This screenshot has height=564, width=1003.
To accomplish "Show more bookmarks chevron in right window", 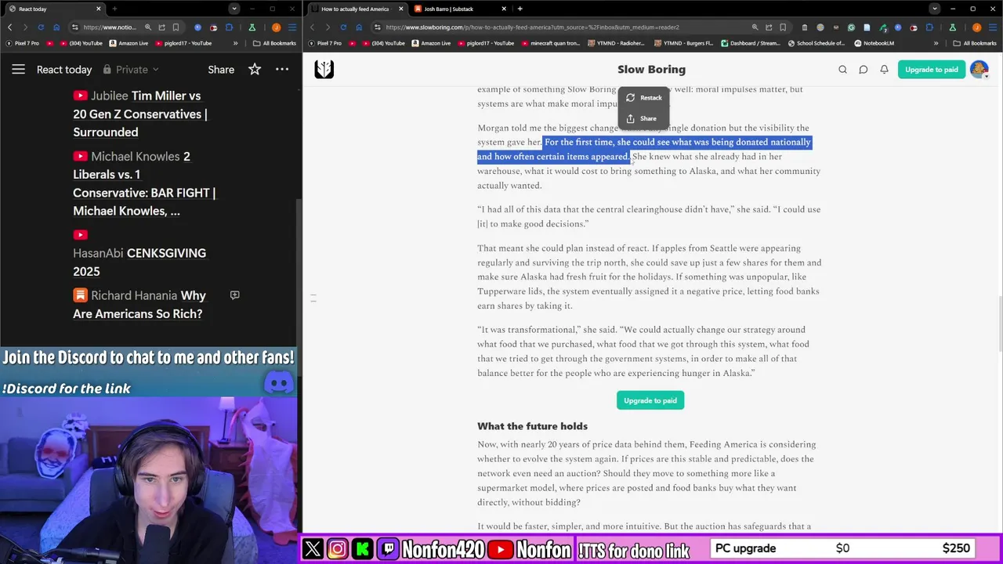I will (936, 43).
